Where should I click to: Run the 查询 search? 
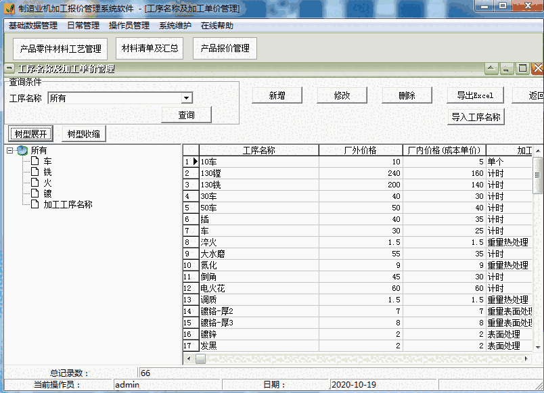pyautogui.click(x=185, y=114)
